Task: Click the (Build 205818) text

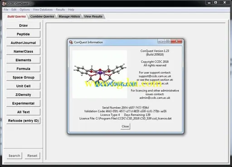Action: pyautogui.click(x=155, y=54)
